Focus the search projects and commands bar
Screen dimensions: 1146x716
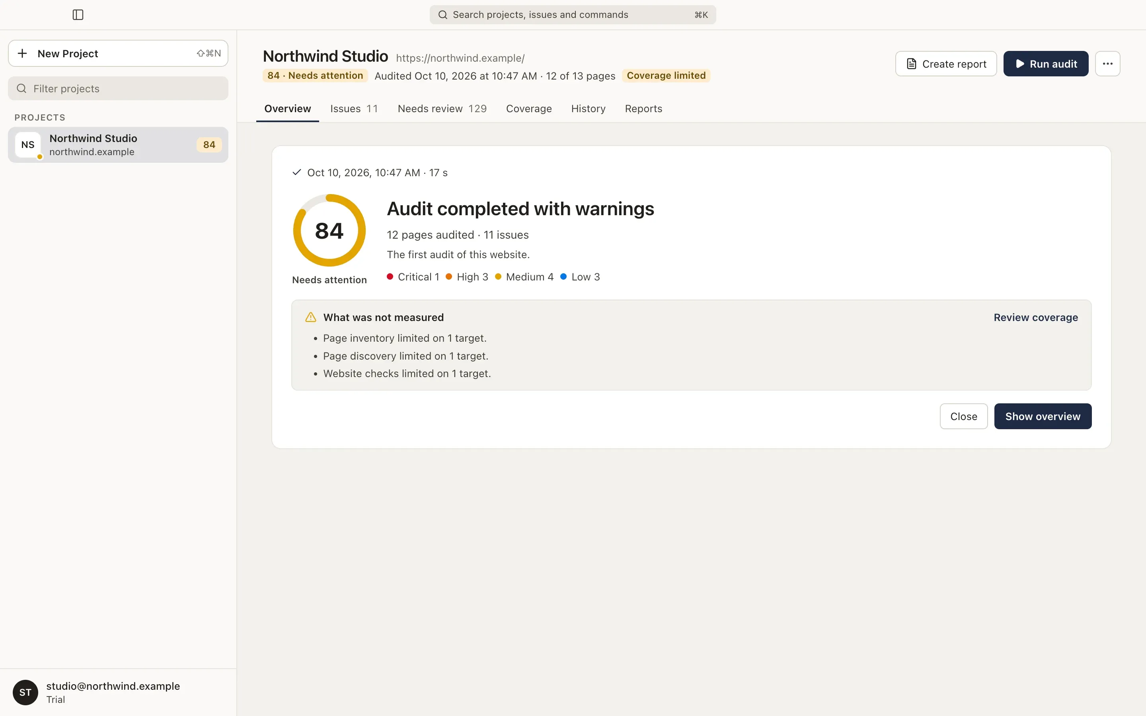(x=573, y=15)
